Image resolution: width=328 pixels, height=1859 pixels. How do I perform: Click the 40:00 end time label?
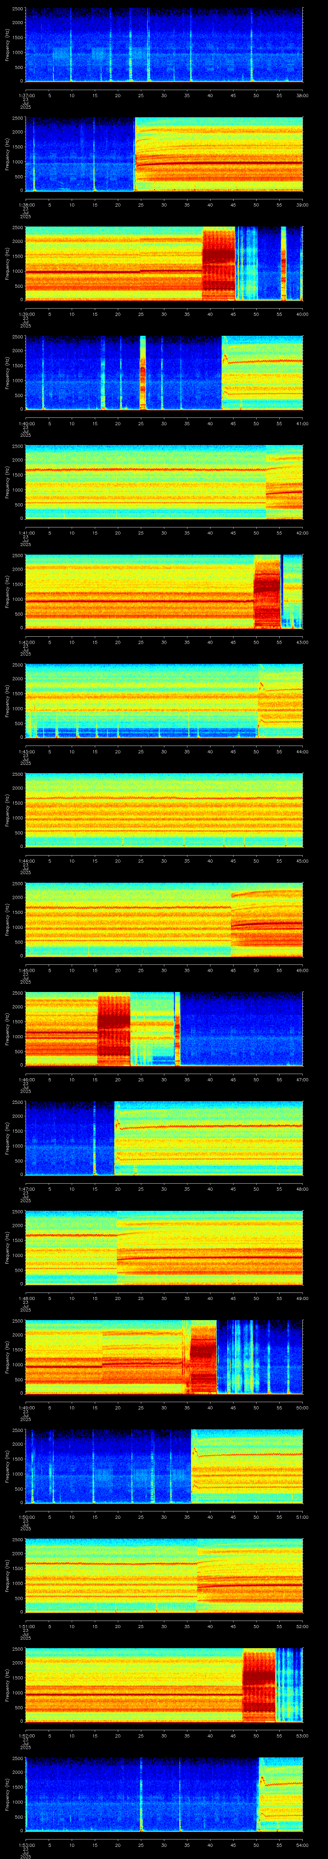(x=302, y=314)
